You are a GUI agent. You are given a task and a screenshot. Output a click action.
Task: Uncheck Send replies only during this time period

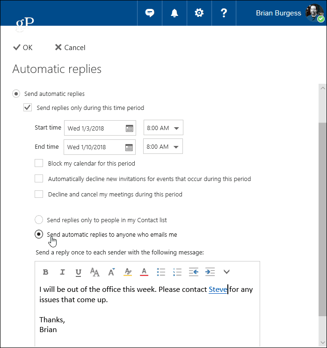[28, 108]
